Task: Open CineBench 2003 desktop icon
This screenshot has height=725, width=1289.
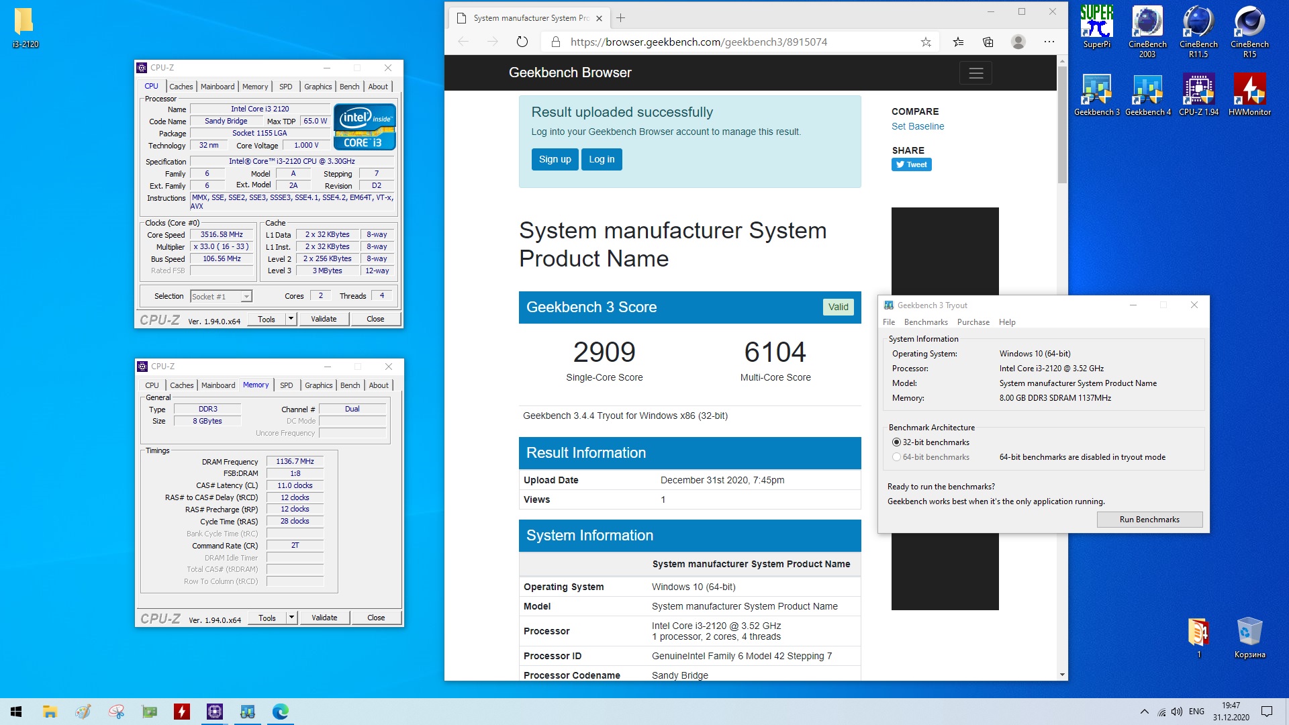Action: pos(1147,32)
